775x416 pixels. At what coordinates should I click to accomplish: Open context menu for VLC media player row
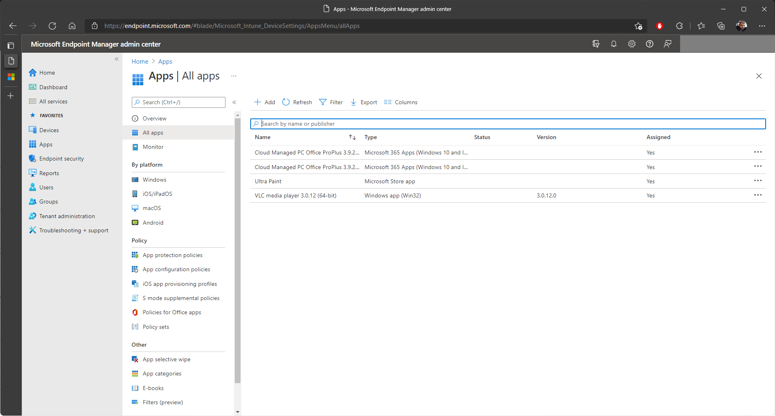point(758,195)
